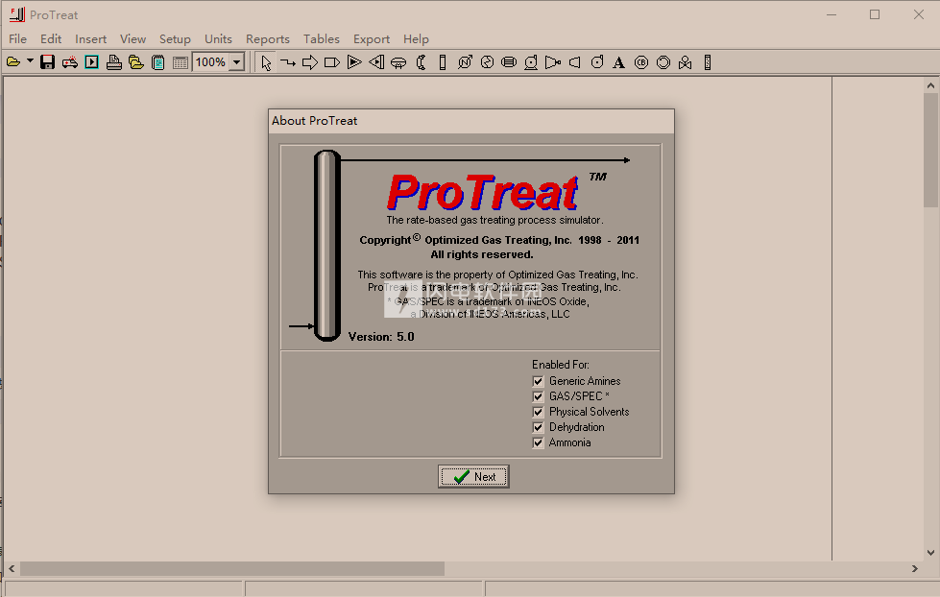Click the 'Enabled For:' label
940x597 pixels.
click(561, 365)
